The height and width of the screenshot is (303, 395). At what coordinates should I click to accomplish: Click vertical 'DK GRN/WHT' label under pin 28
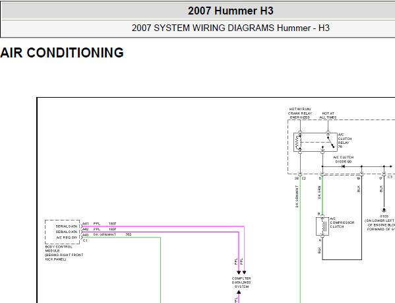297,196
